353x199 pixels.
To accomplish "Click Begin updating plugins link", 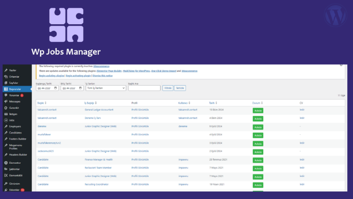I will (x=52, y=76).
